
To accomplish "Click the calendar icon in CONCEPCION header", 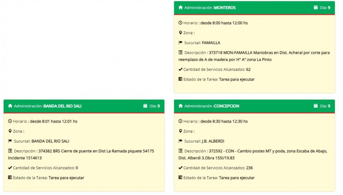I will tap(315, 106).
